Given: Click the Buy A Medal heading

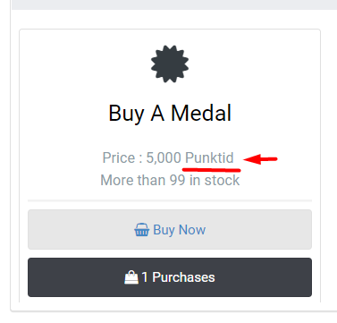Looking at the screenshot, I should click(x=170, y=114).
